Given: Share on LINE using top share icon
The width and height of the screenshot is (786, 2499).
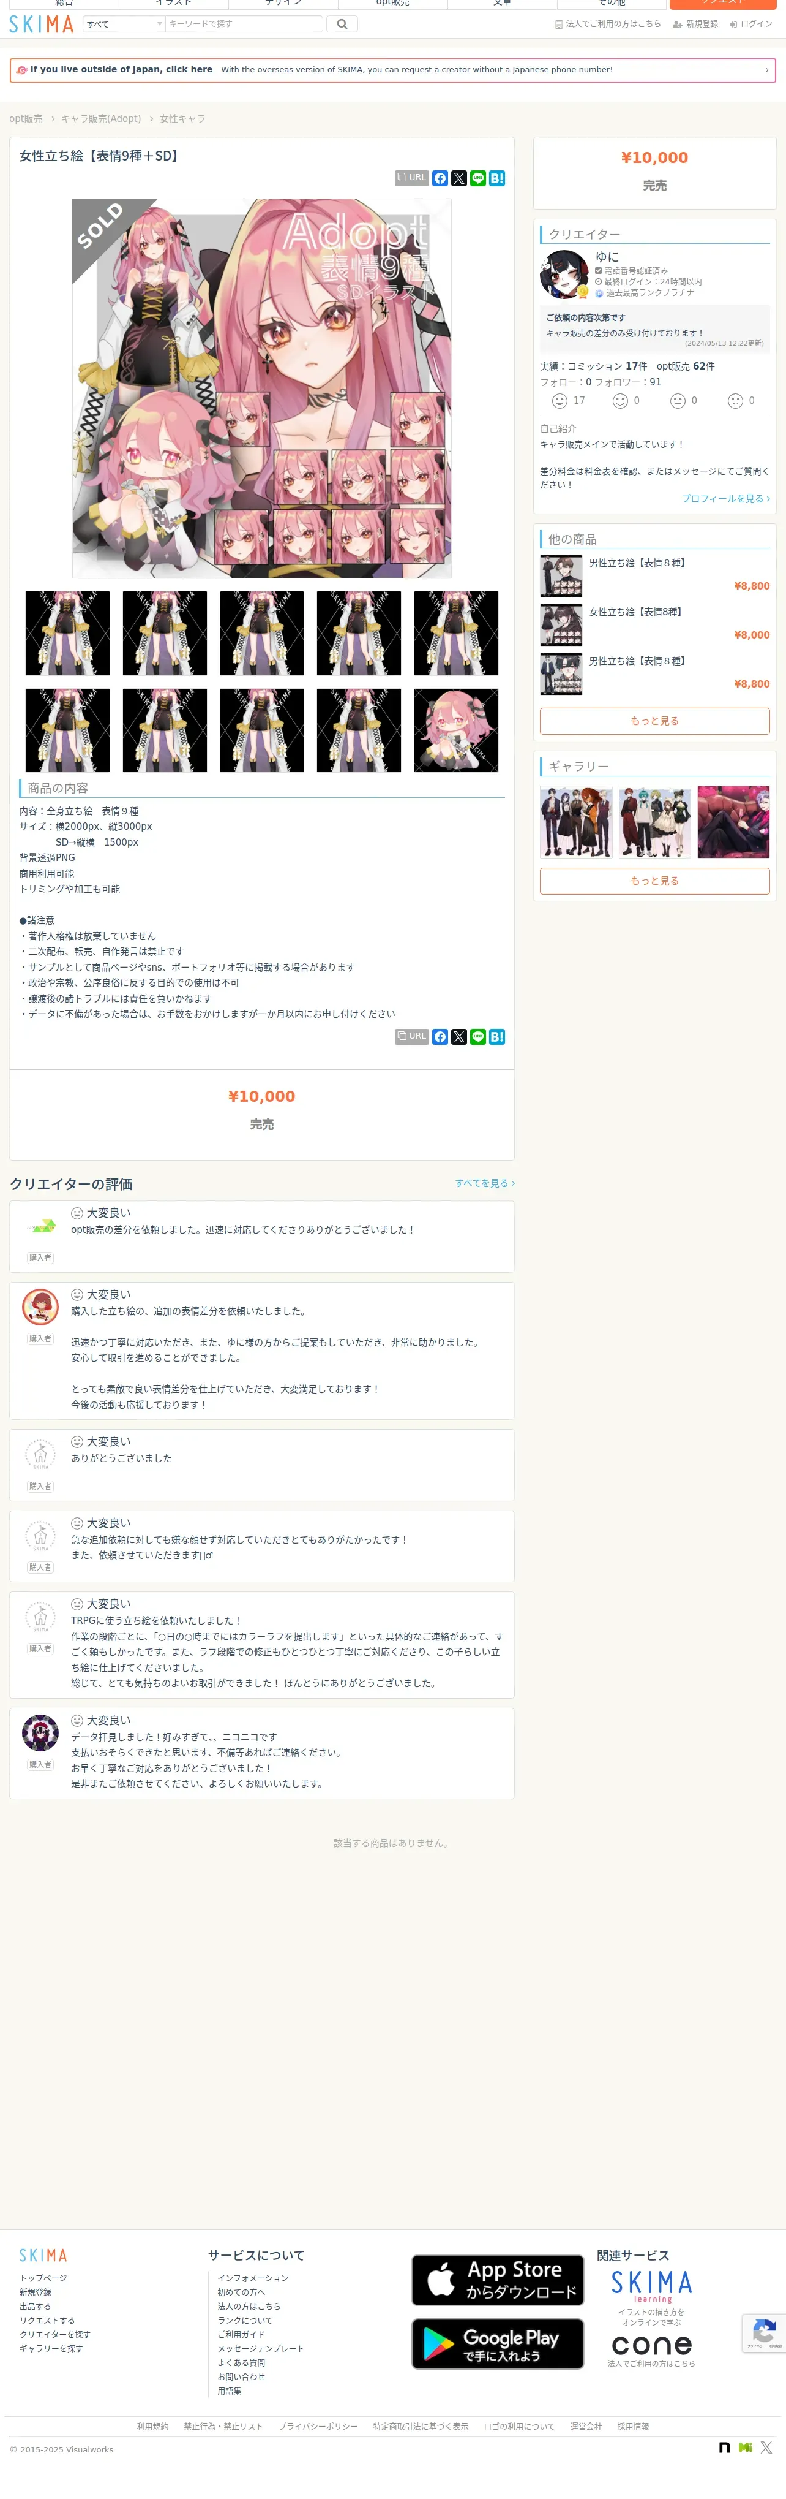Looking at the screenshot, I should pyautogui.click(x=478, y=178).
